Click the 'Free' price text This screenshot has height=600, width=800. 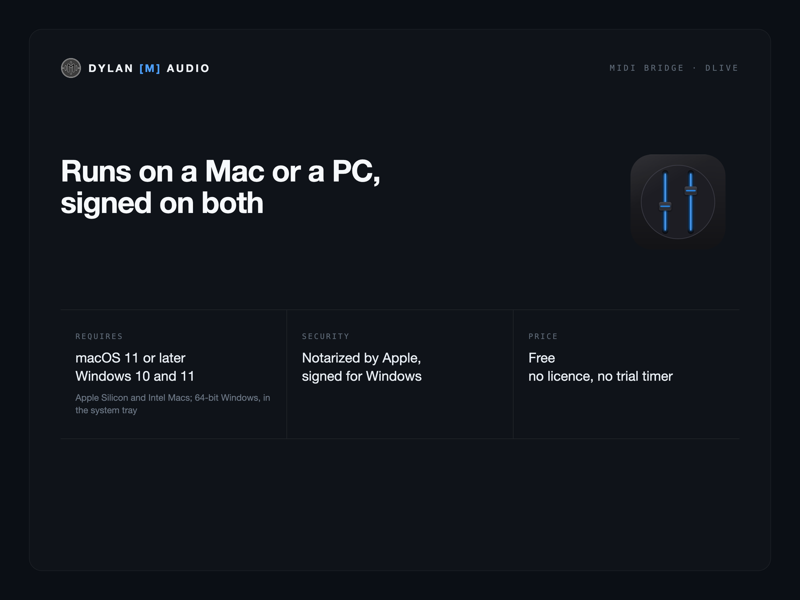pyautogui.click(x=541, y=358)
